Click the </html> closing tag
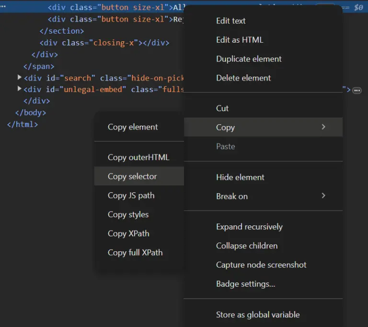 (23, 124)
